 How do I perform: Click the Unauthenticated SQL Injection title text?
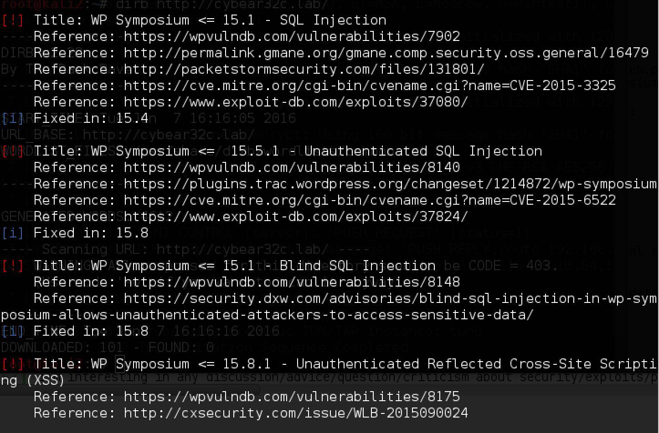[423, 151]
